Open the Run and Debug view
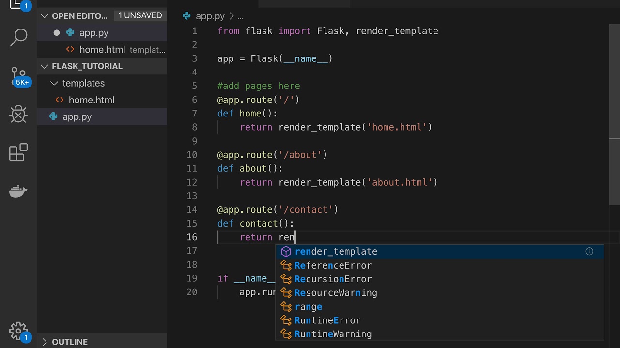Viewport: 620px width, 348px height. [x=18, y=115]
